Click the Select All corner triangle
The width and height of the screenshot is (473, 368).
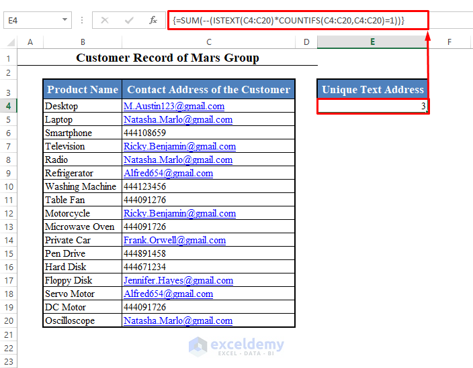coord(11,42)
